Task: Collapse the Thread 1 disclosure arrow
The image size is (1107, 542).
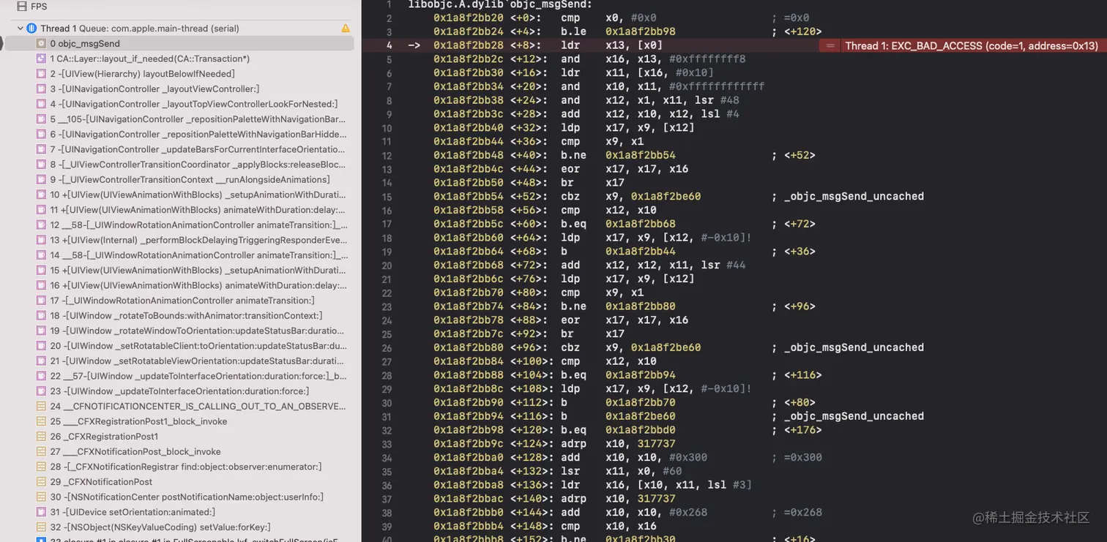Action: click(x=20, y=29)
